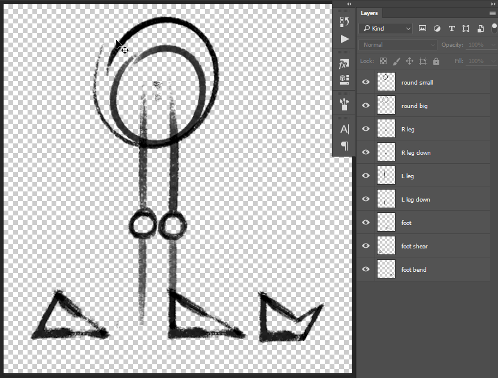
Task: Filter layers by smart objects icon
Action: pyautogui.click(x=480, y=29)
